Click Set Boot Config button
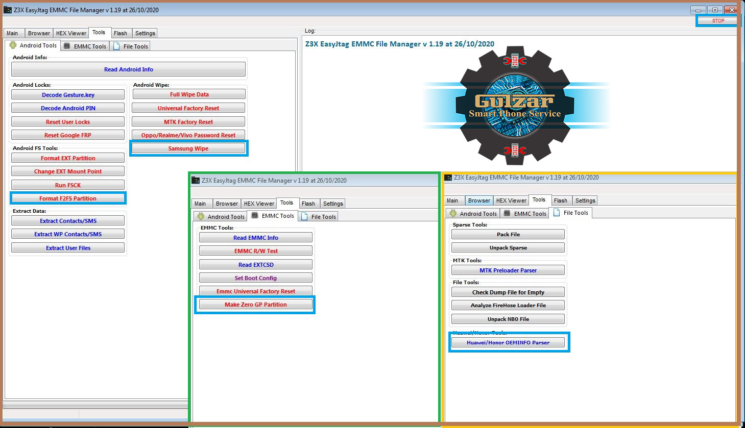The image size is (745, 428). (256, 278)
